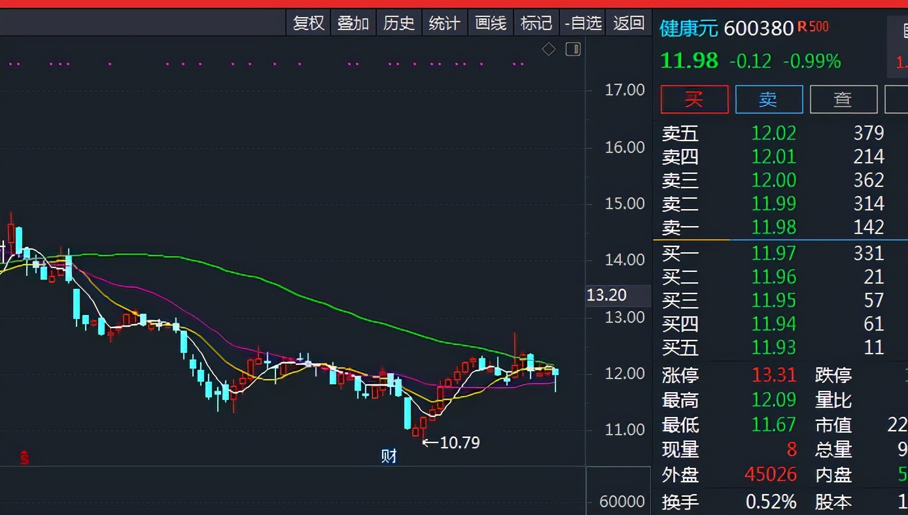Click the change percent -0.99%
This screenshot has height=515, width=908.
[x=812, y=61]
